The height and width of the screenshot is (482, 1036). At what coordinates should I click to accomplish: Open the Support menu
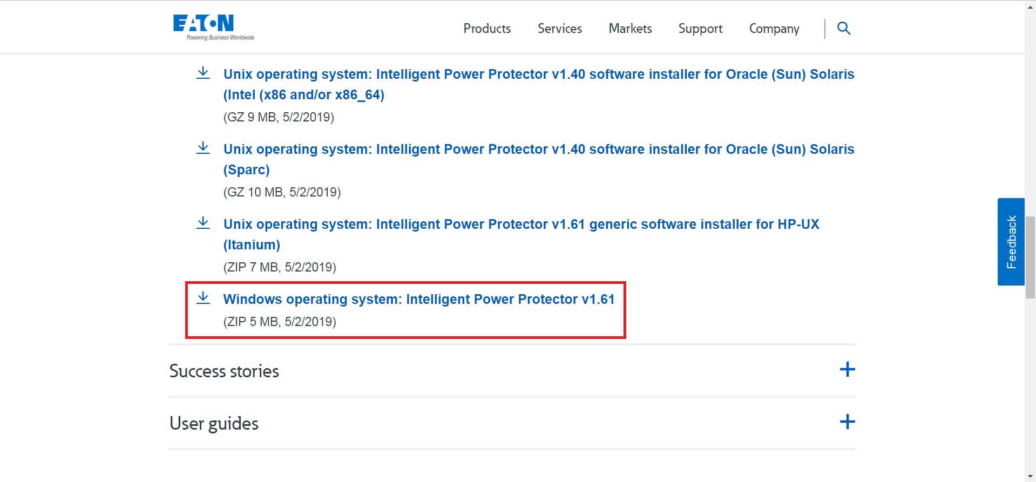(700, 29)
